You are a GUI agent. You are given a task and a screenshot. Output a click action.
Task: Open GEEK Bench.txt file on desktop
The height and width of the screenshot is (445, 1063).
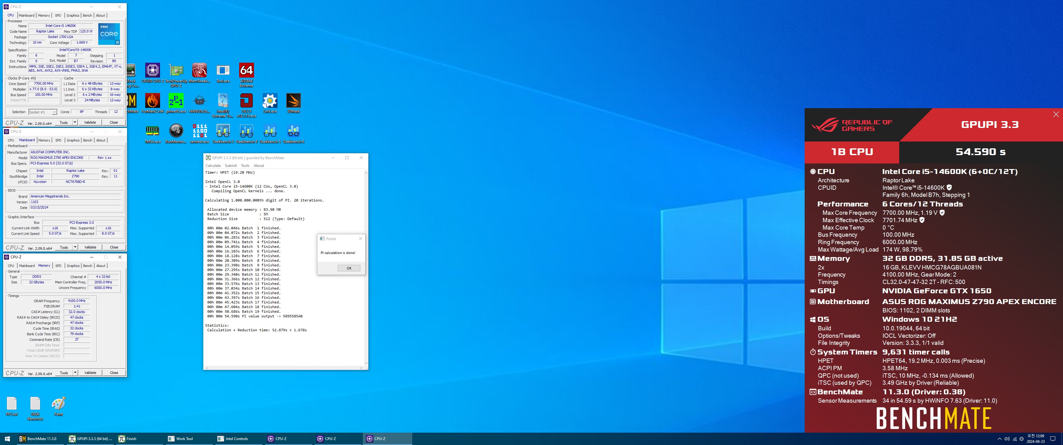tap(35, 408)
